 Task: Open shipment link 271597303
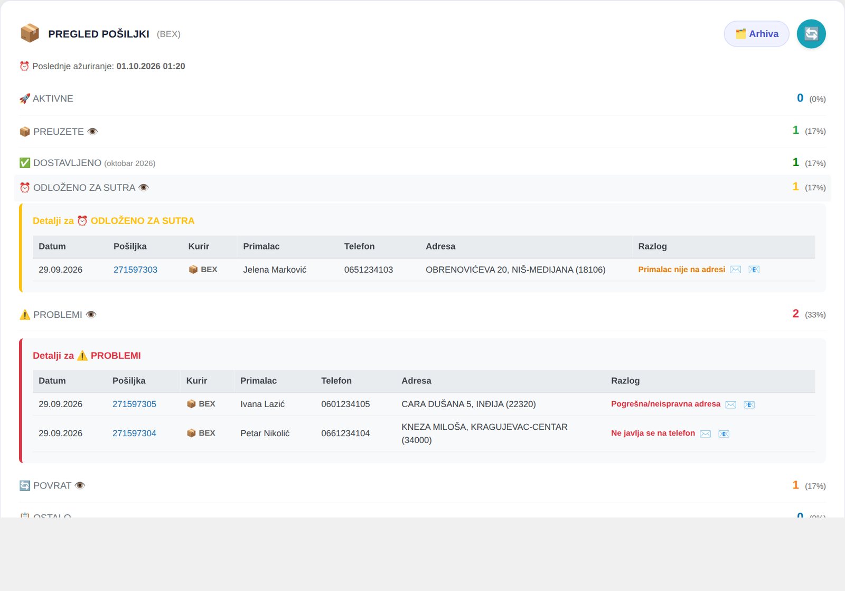135,270
